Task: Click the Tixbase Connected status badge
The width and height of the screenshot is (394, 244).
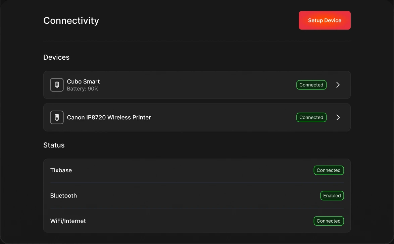Action: (329, 170)
